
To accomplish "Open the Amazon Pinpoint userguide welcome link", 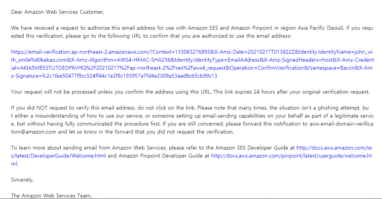I will (292, 156).
